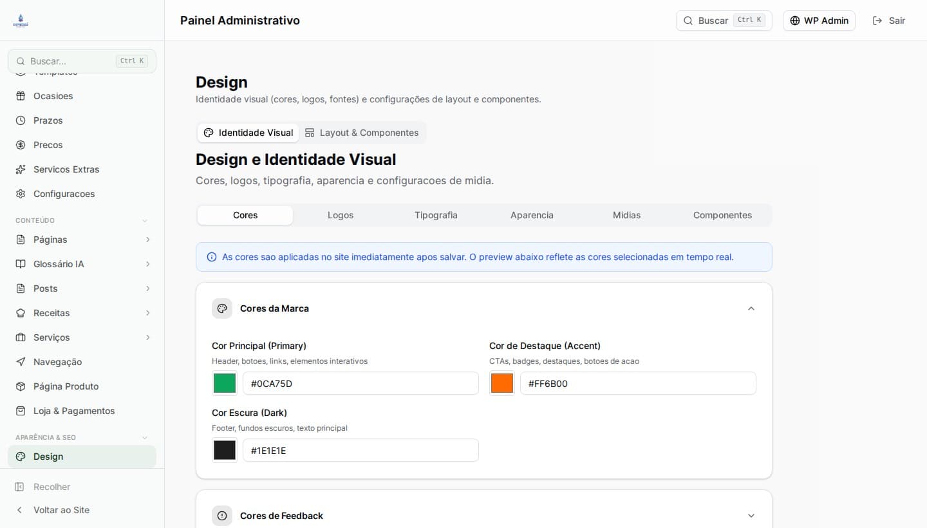Open the WP Admin button
The height and width of the screenshot is (528, 927).
[819, 21]
